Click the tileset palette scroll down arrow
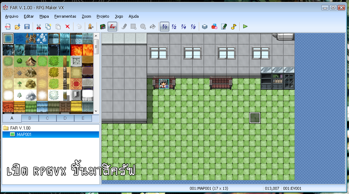This screenshot has width=349, height=194. (x=96, y=111)
